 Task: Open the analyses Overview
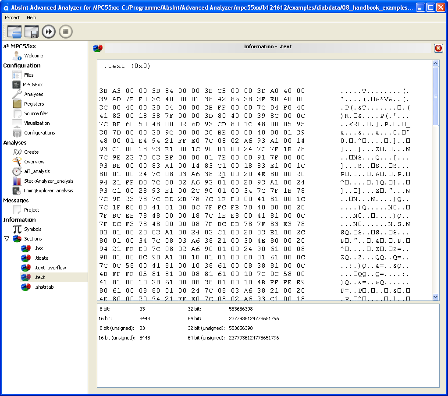(34, 162)
